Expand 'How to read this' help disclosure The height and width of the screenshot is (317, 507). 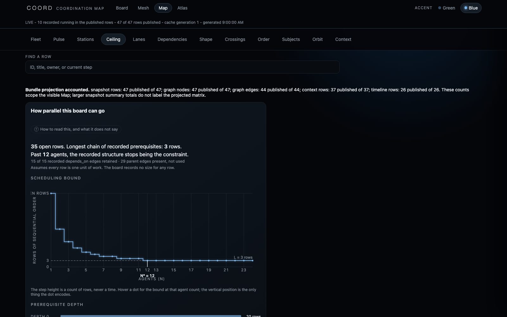click(76, 129)
